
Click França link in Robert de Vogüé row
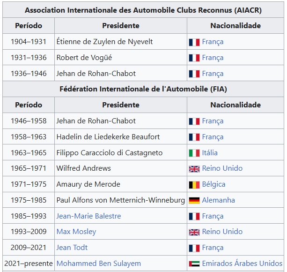[213, 58]
